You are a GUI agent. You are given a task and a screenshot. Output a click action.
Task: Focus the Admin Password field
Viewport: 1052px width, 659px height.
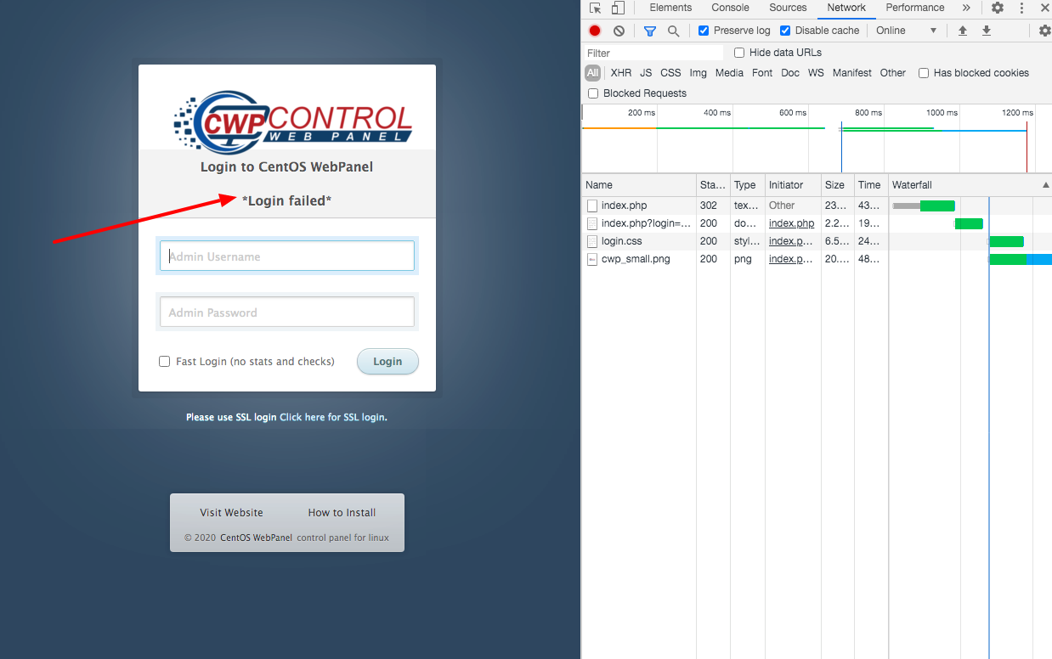[x=287, y=313]
